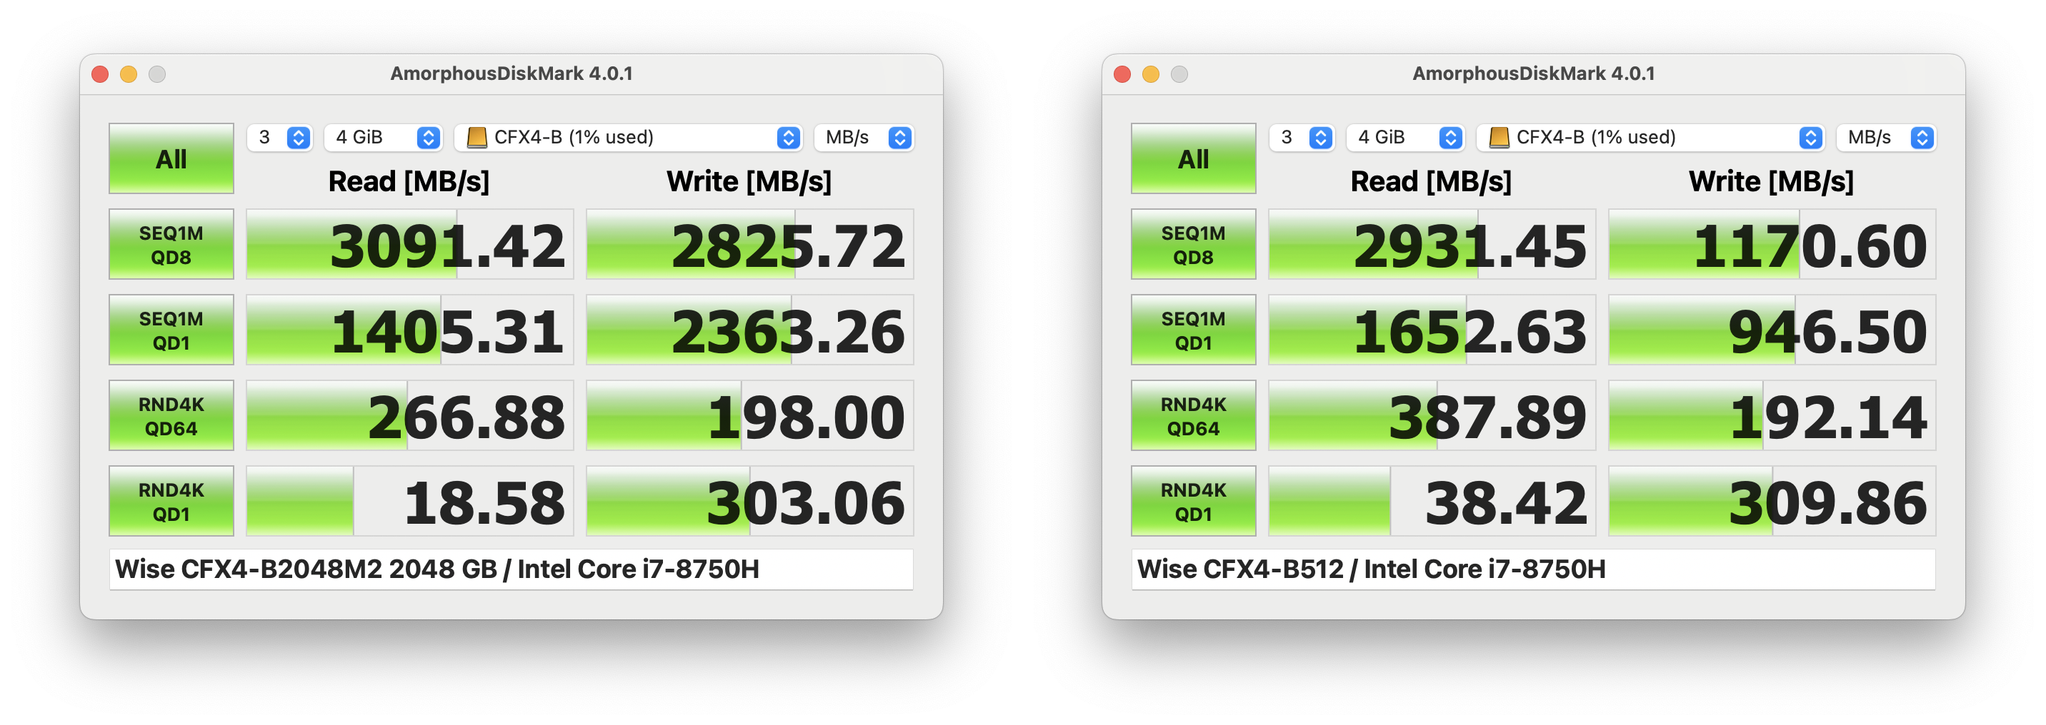This screenshot has width=2046, height=725.
Task: Click the 18.58 read result
Action: 410,502
